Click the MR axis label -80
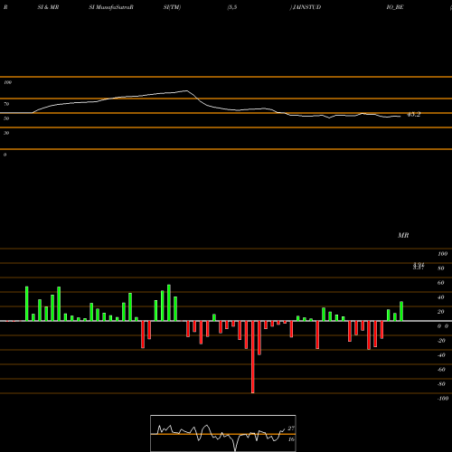 (441, 384)
